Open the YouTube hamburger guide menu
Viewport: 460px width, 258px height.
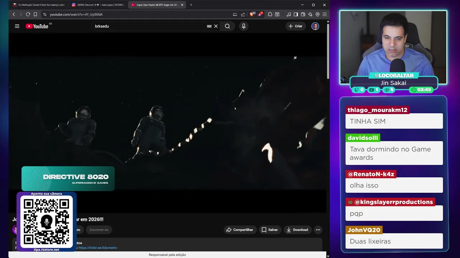pyautogui.click(x=17, y=26)
